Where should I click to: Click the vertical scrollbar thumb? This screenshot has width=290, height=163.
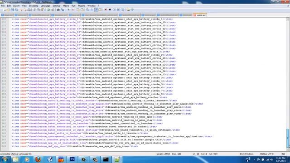pyautogui.click(x=288, y=138)
